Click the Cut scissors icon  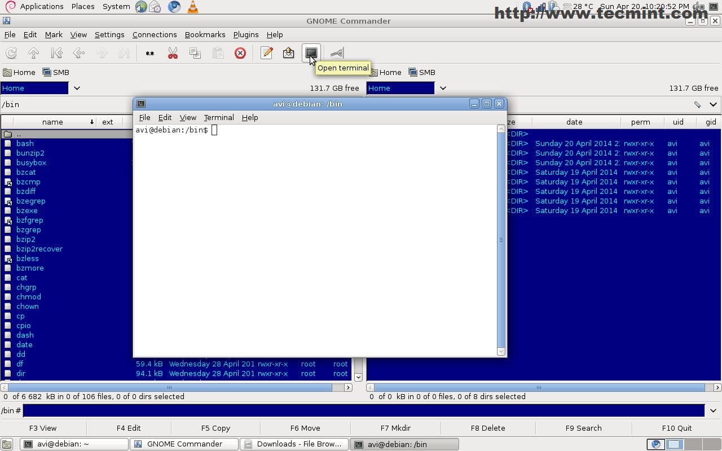(173, 53)
